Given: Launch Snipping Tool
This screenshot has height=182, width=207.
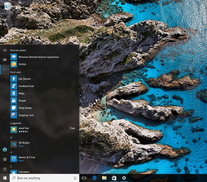Looking at the screenshot, I should (x=26, y=115).
